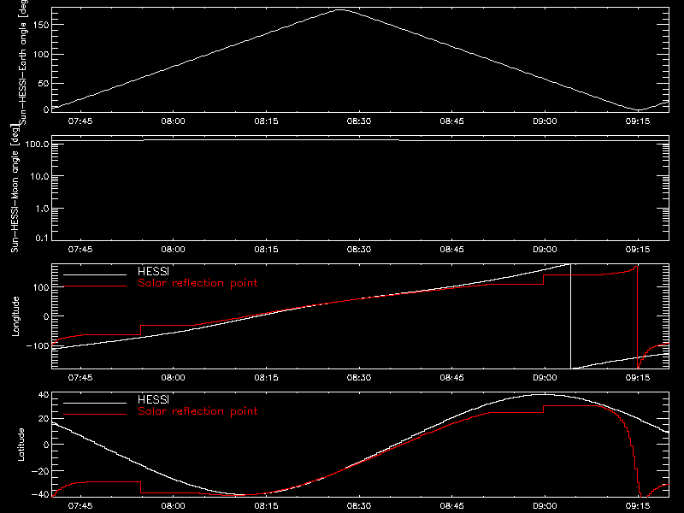Click white HESSI legend line in Longitude plot
This screenshot has height=513, width=684.
pyautogui.click(x=95, y=274)
